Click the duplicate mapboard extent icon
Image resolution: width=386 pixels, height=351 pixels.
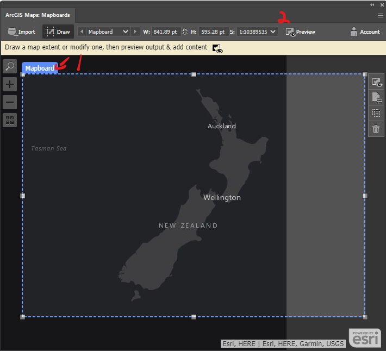click(376, 113)
